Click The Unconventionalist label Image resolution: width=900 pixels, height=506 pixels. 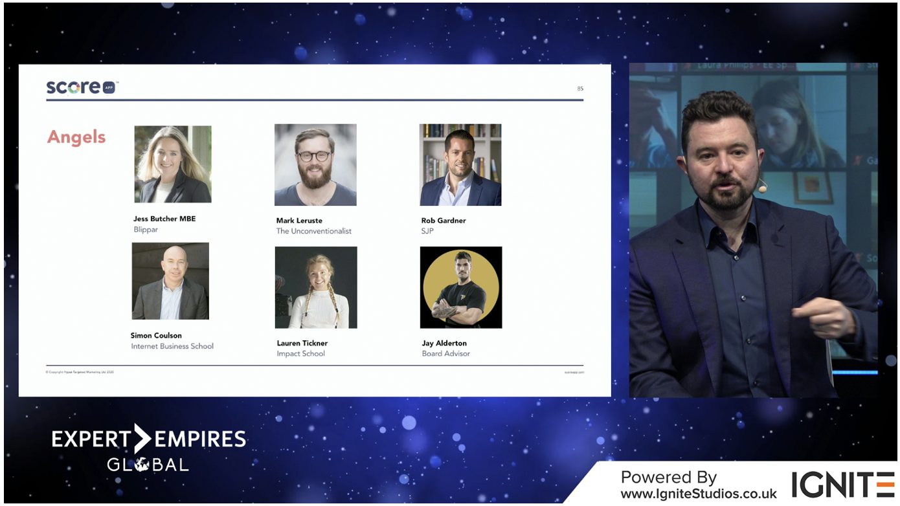(x=314, y=231)
